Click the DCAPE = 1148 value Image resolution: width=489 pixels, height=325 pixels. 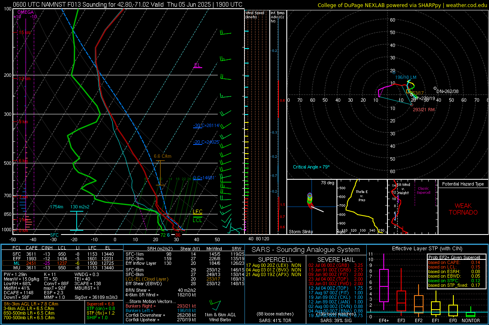(18, 293)
